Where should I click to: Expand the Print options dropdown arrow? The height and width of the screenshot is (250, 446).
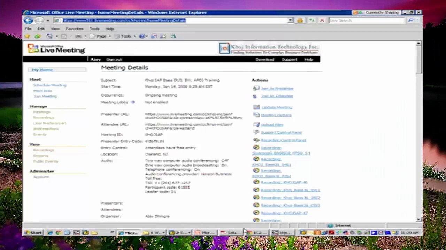(x=86, y=36)
